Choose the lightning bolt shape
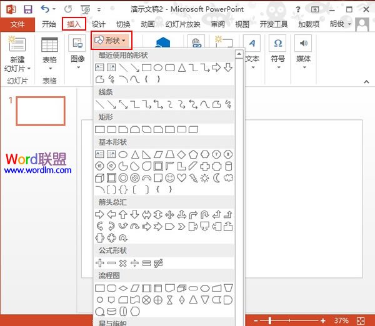 click(x=193, y=178)
